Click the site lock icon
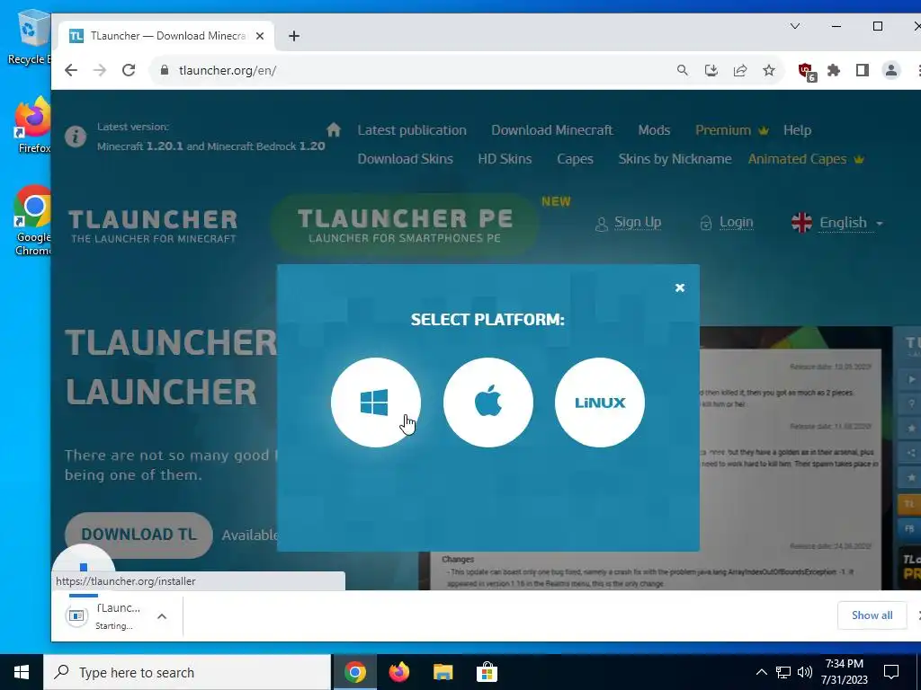 pyautogui.click(x=165, y=70)
